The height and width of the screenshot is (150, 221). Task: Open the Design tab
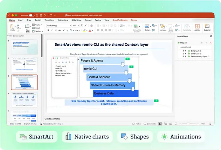tap(38, 20)
